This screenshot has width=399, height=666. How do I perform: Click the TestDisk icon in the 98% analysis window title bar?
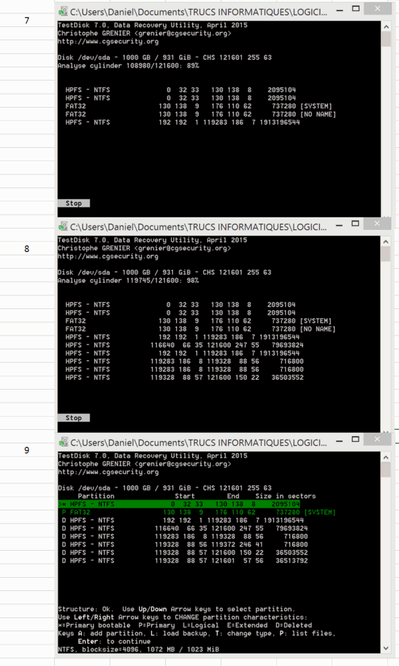pos(63,226)
